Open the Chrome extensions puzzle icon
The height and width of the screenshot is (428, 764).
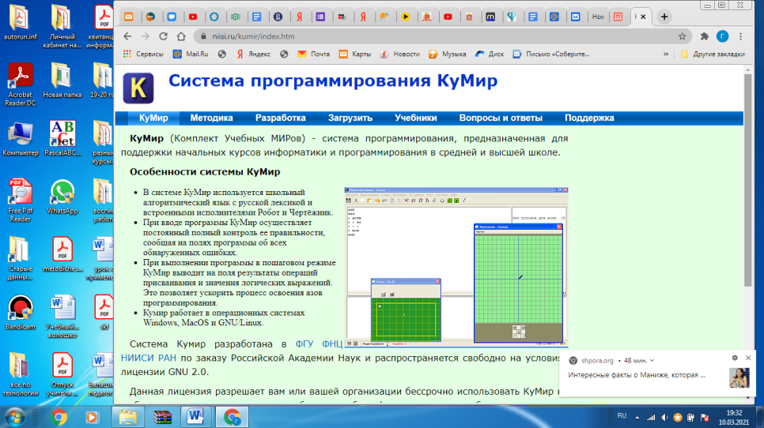(704, 36)
